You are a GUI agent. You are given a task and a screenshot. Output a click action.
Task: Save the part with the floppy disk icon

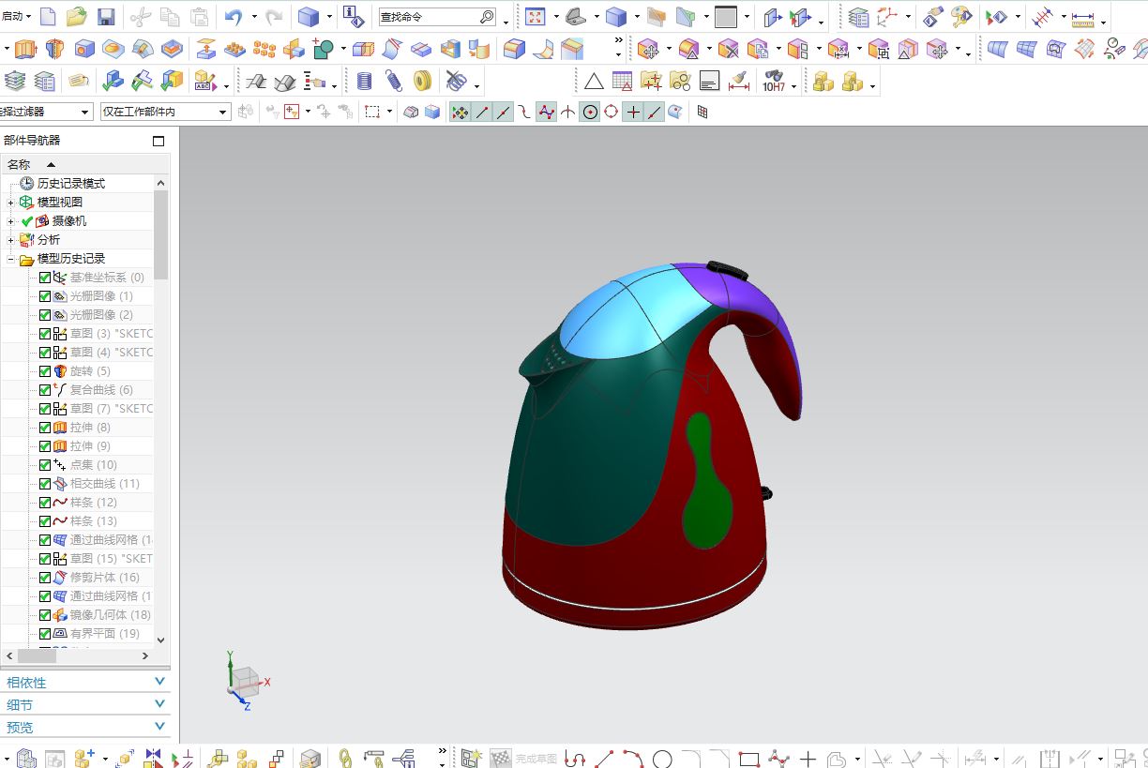point(106,17)
